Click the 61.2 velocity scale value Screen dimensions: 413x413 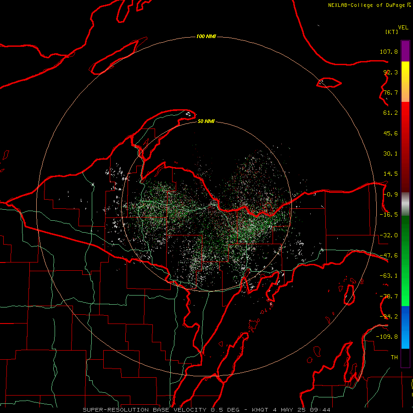point(391,113)
